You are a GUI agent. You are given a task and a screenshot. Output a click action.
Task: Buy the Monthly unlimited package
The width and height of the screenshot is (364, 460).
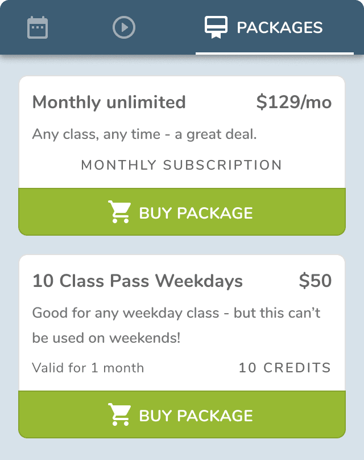pyautogui.click(x=182, y=212)
